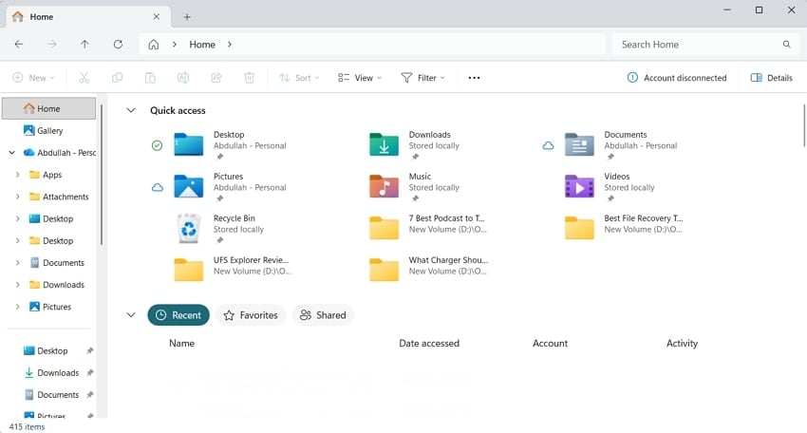Open the Sort dropdown menu
This screenshot has width=807, height=433.
[x=299, y=78]
